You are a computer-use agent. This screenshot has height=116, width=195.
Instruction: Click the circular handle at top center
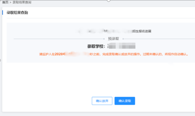[108, 1]
